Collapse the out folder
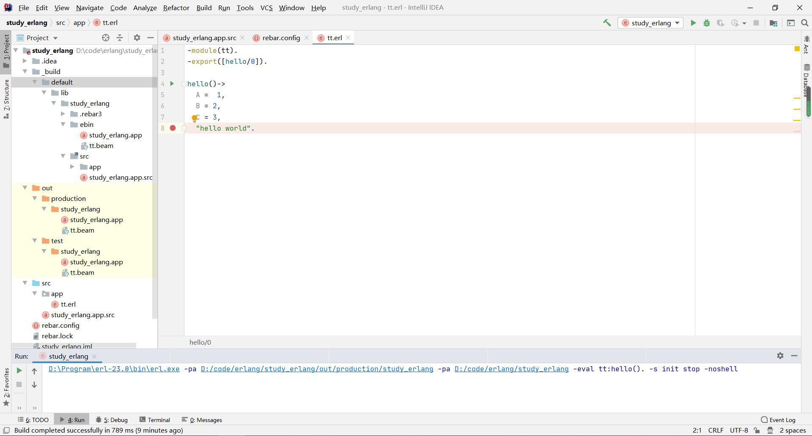Screen dimensions: 812x436 tap(25, 188)
